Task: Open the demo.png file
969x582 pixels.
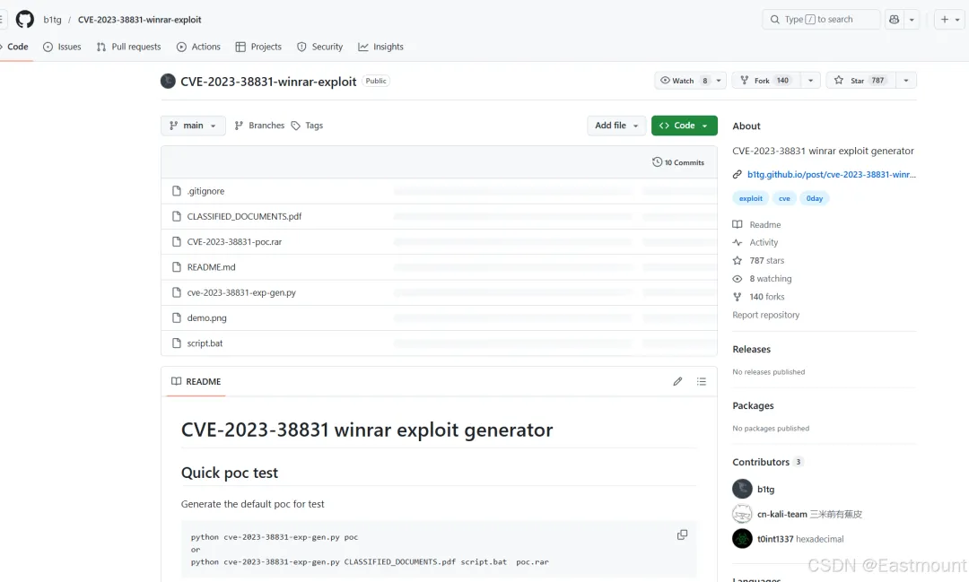Action: pos(207,317)
